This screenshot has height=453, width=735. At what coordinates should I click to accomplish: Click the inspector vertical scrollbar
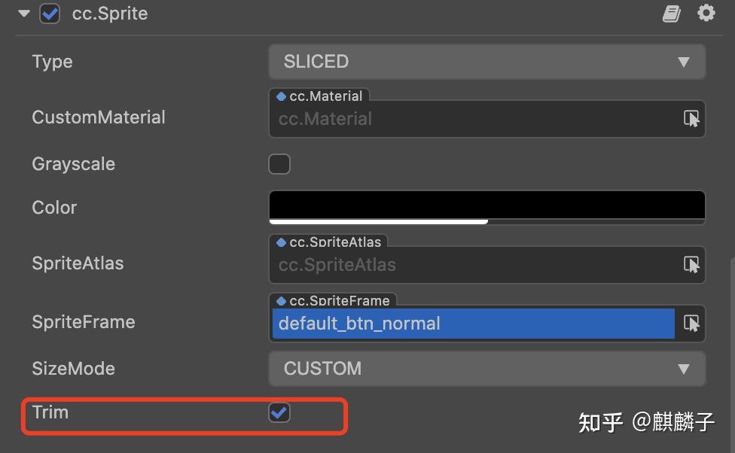[730, 354]
